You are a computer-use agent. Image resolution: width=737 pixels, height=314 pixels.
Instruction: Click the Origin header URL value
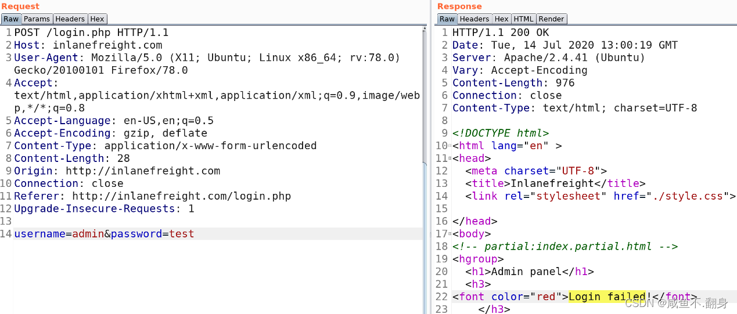tap(142, 171)
